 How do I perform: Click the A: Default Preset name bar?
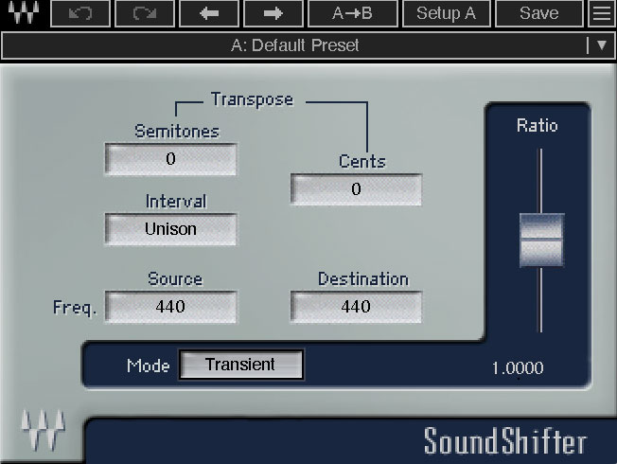click(x=294, y=45)
